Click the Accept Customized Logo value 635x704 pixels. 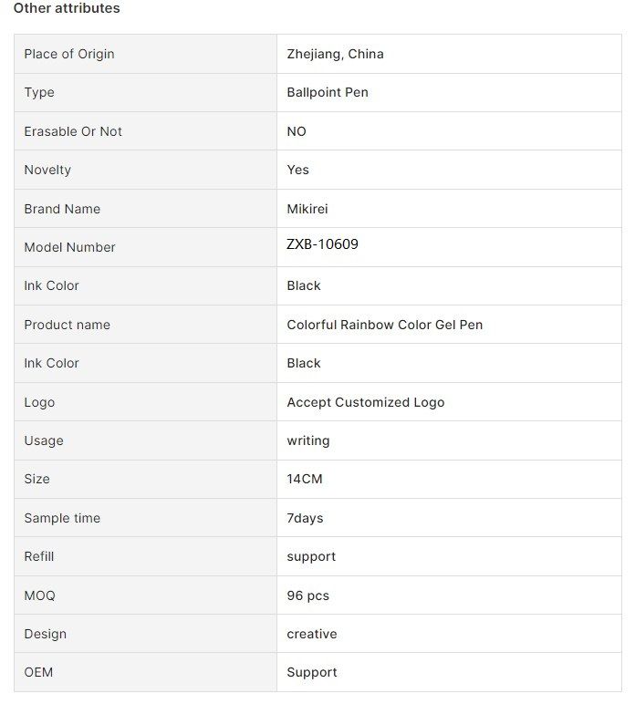(x=366, y=402)
